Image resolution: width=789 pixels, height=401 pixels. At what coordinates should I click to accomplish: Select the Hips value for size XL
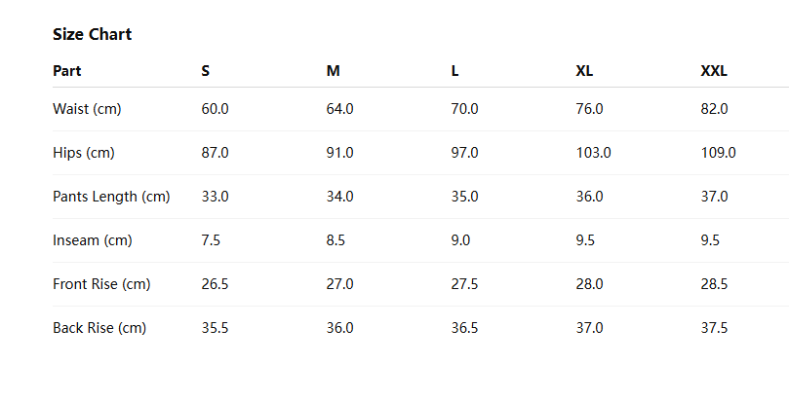[x=594, y=153]
